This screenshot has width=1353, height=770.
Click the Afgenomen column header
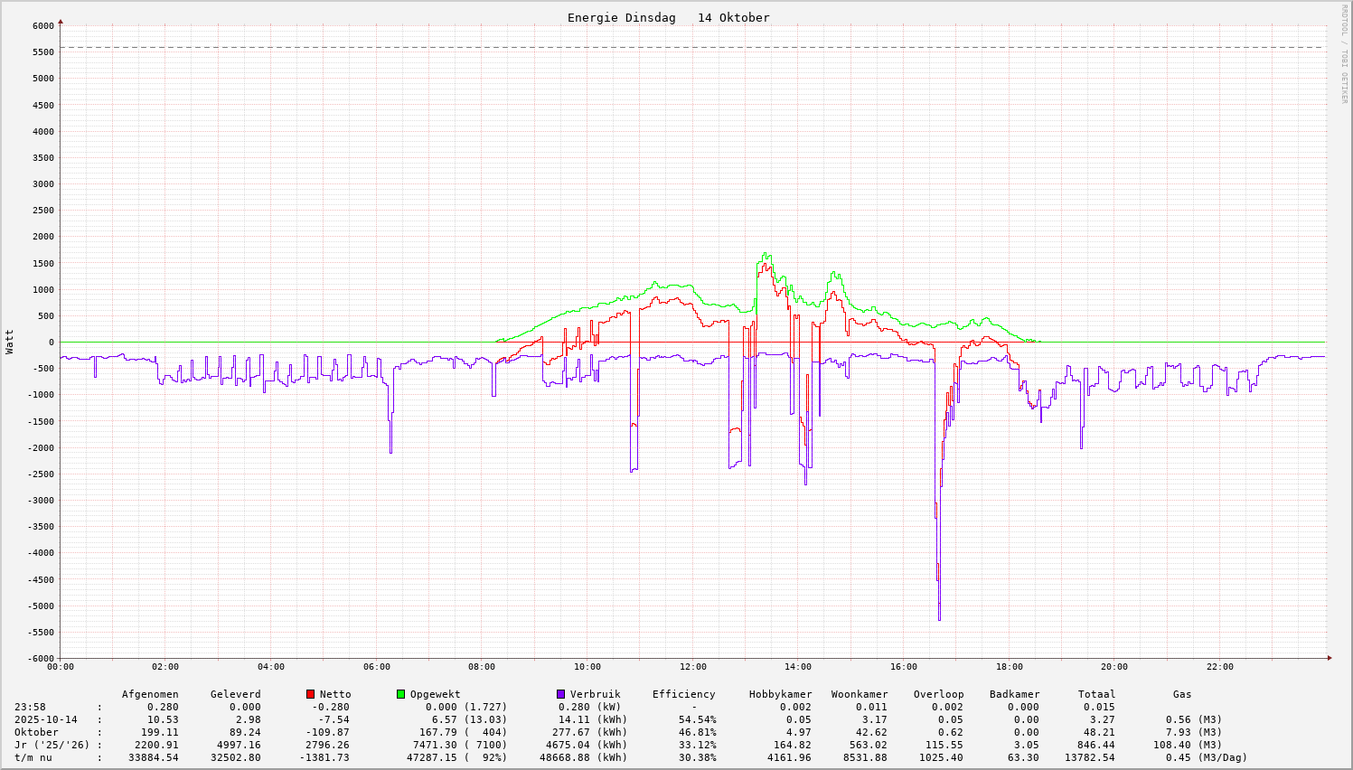150,694
